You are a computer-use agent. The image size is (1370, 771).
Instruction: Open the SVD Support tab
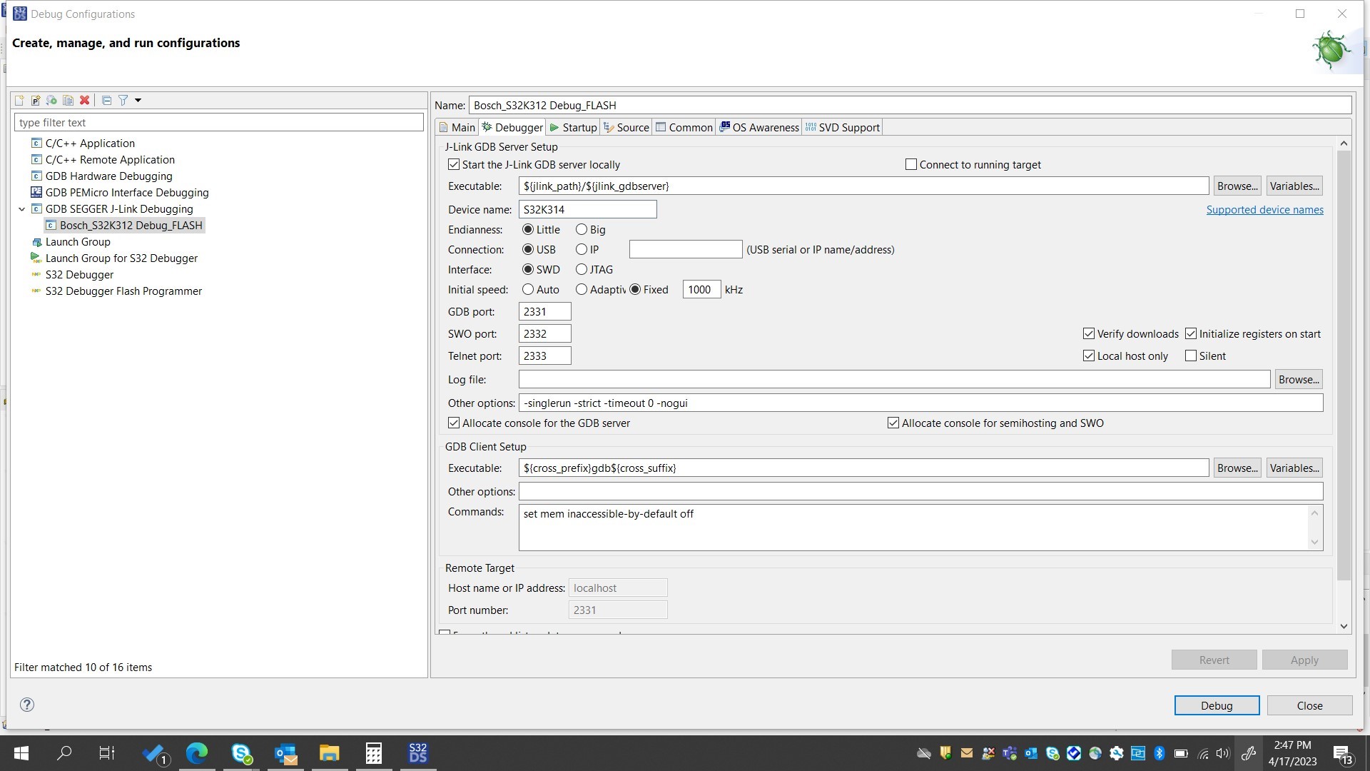coord(842,127)
